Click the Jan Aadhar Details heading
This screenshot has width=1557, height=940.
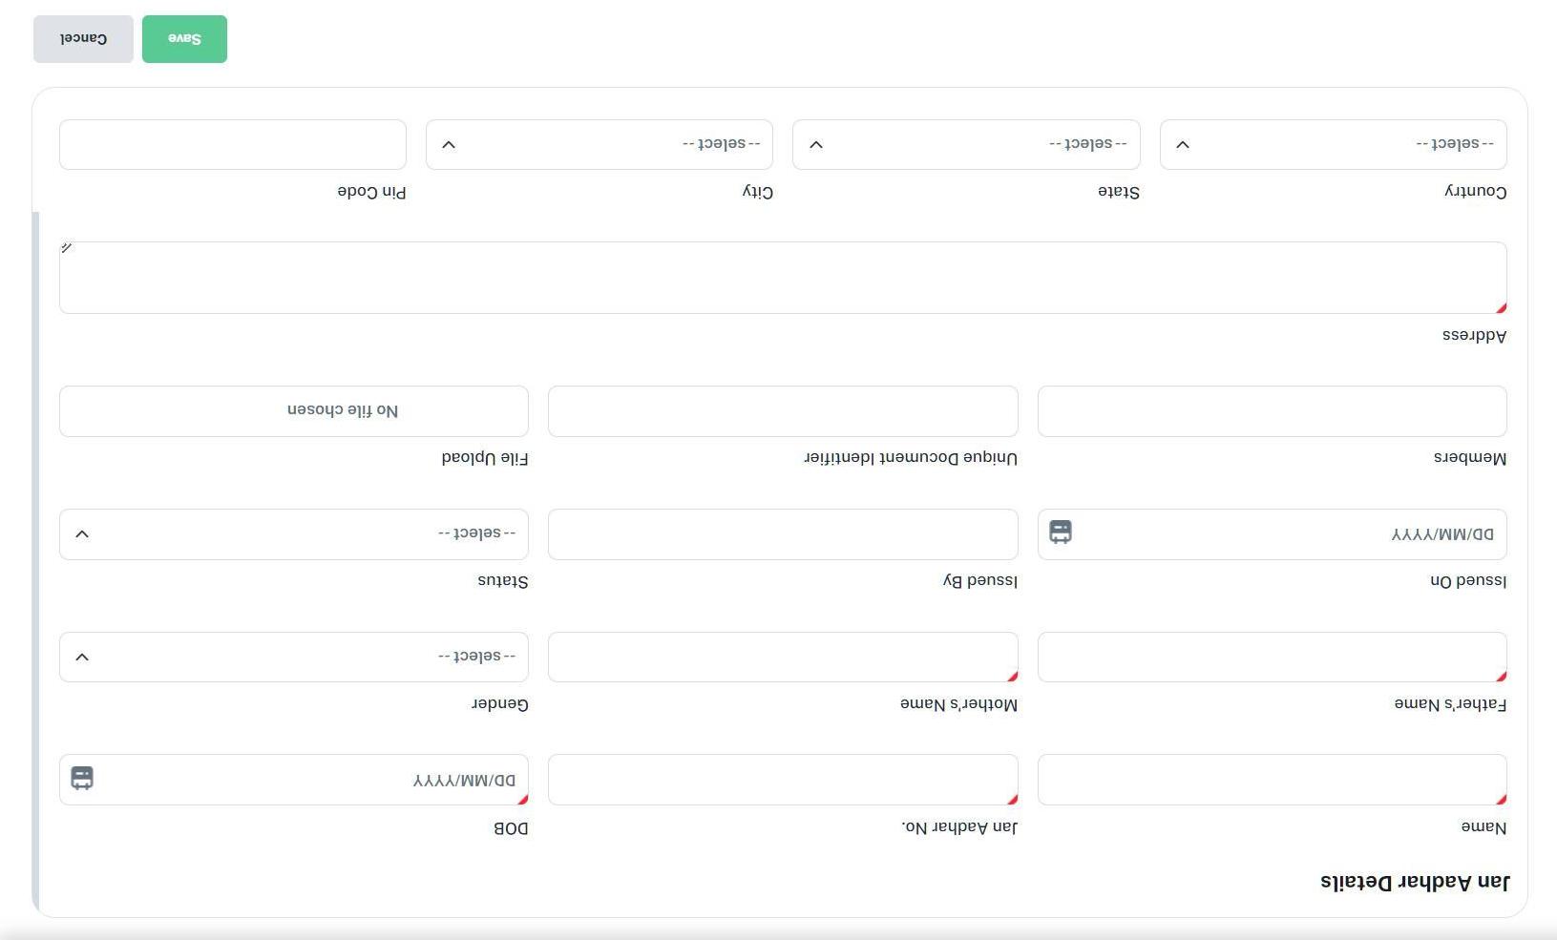1415,882
